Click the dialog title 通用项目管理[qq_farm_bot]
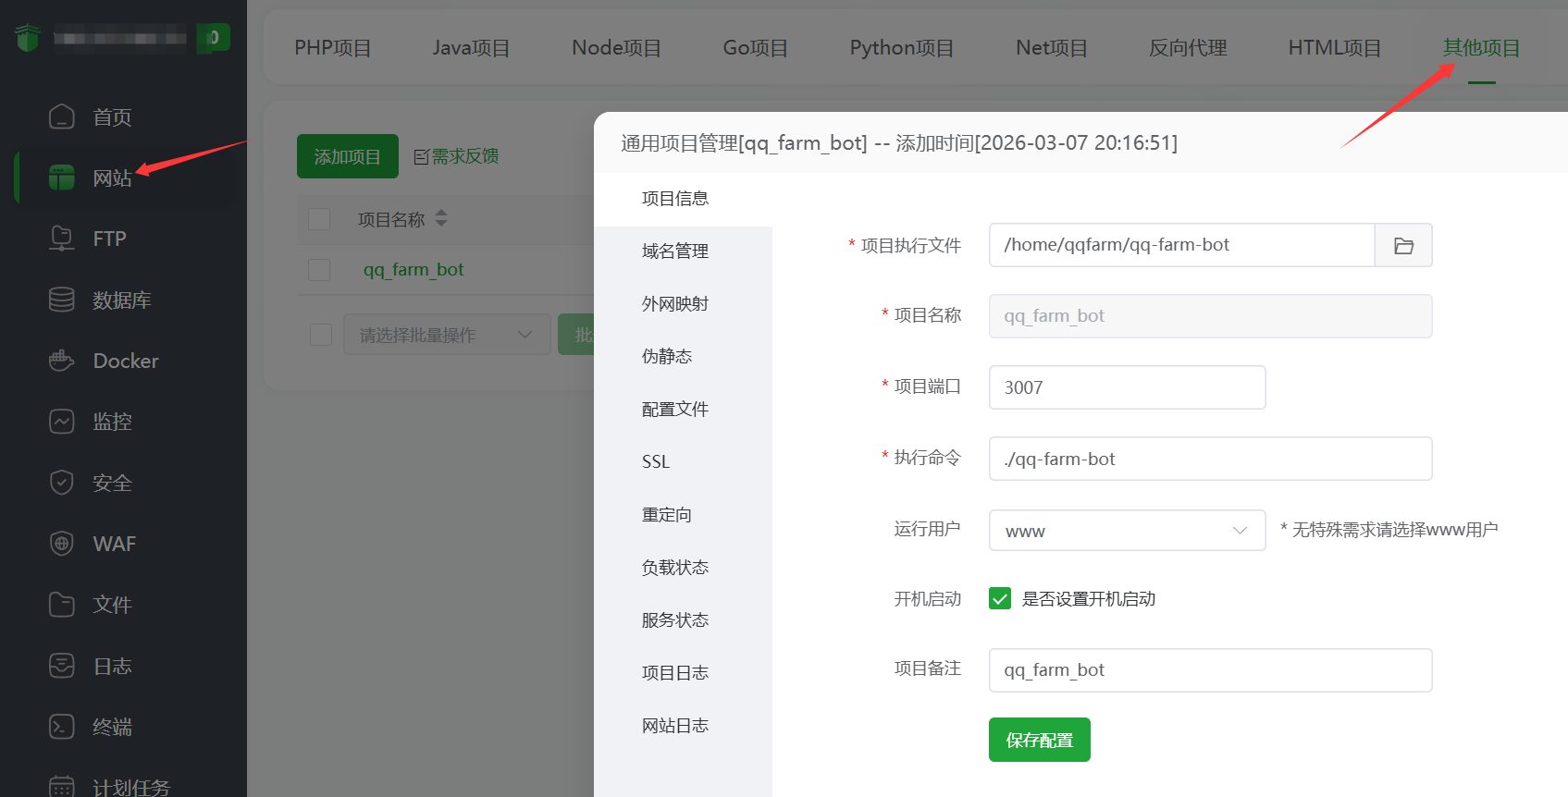Screen dimensions: 1568x797 point(744,143)
